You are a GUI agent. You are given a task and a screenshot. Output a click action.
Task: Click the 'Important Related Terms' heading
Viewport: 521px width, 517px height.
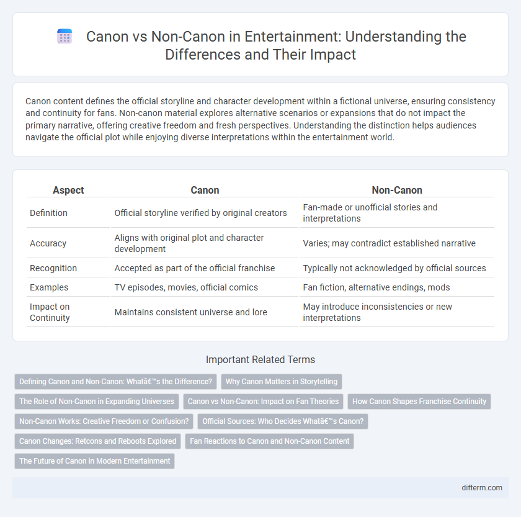(x=260, y=359)
